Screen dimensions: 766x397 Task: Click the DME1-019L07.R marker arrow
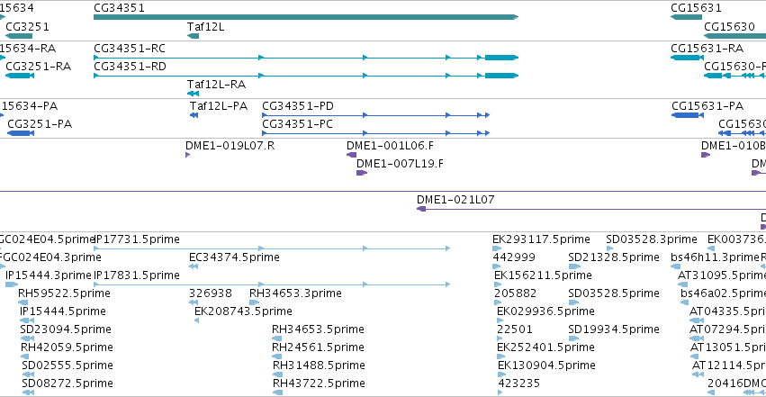pos(187,155)
